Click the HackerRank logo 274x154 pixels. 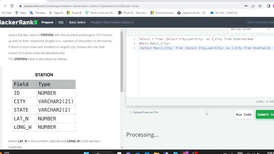pyautogui.click(x=18, y=22)
